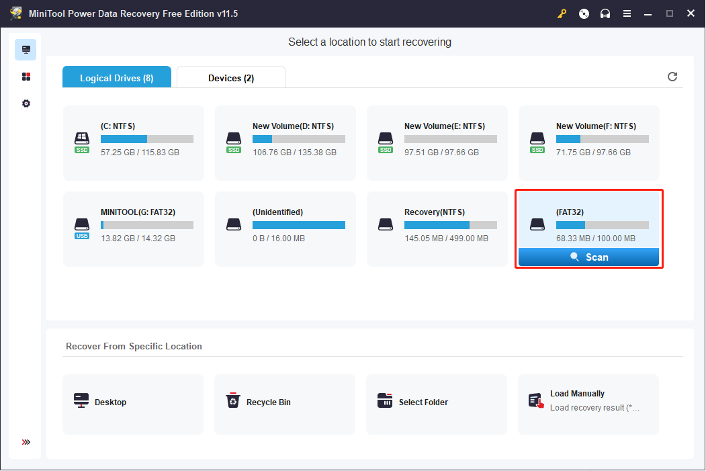706x471 pixels.
Task: Open the hamburger menu in title bar
Action: click(627, 13)
